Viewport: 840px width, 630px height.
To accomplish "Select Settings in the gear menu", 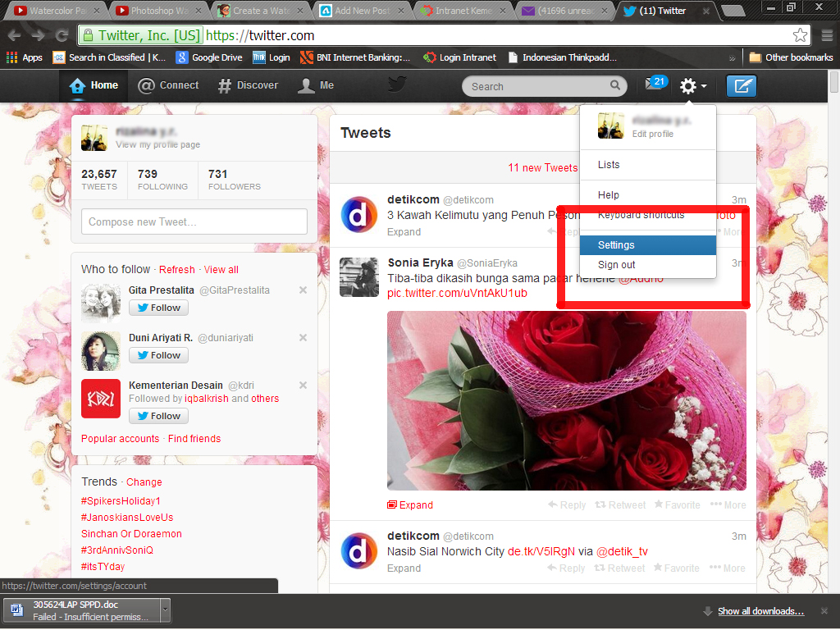I will pyautogui.click(x=648, y=245).
